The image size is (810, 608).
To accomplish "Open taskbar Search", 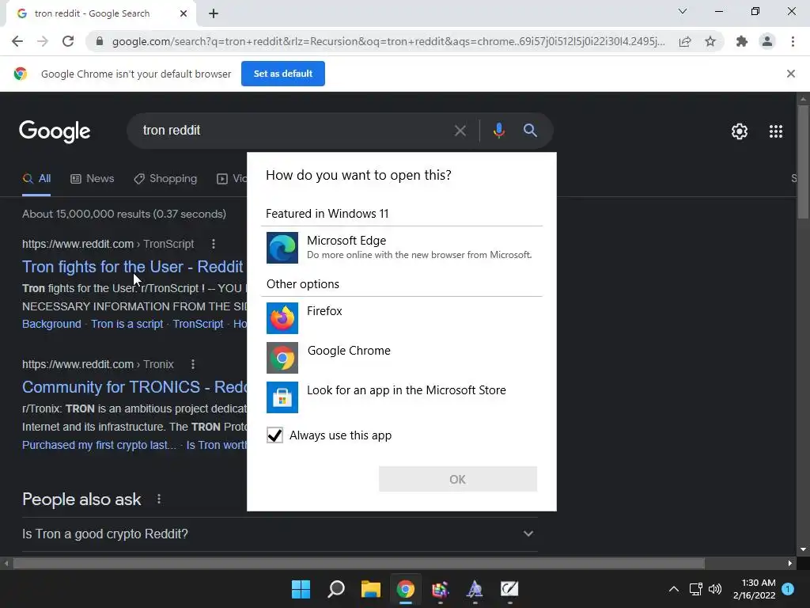I will click(335, 589).
